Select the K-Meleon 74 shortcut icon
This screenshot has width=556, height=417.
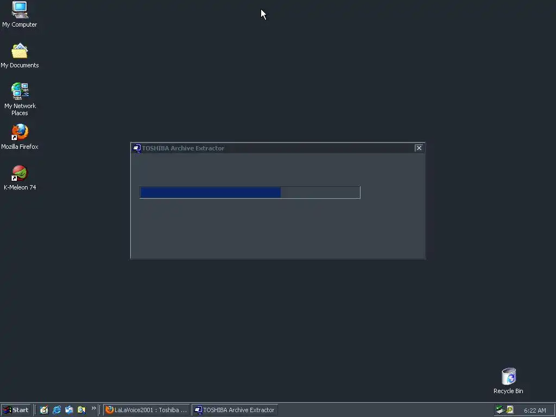click(20, 173)
